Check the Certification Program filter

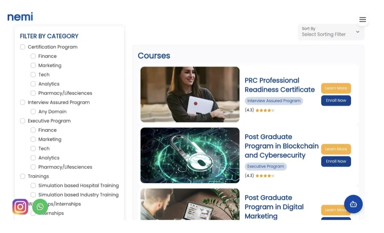point(22,47)
